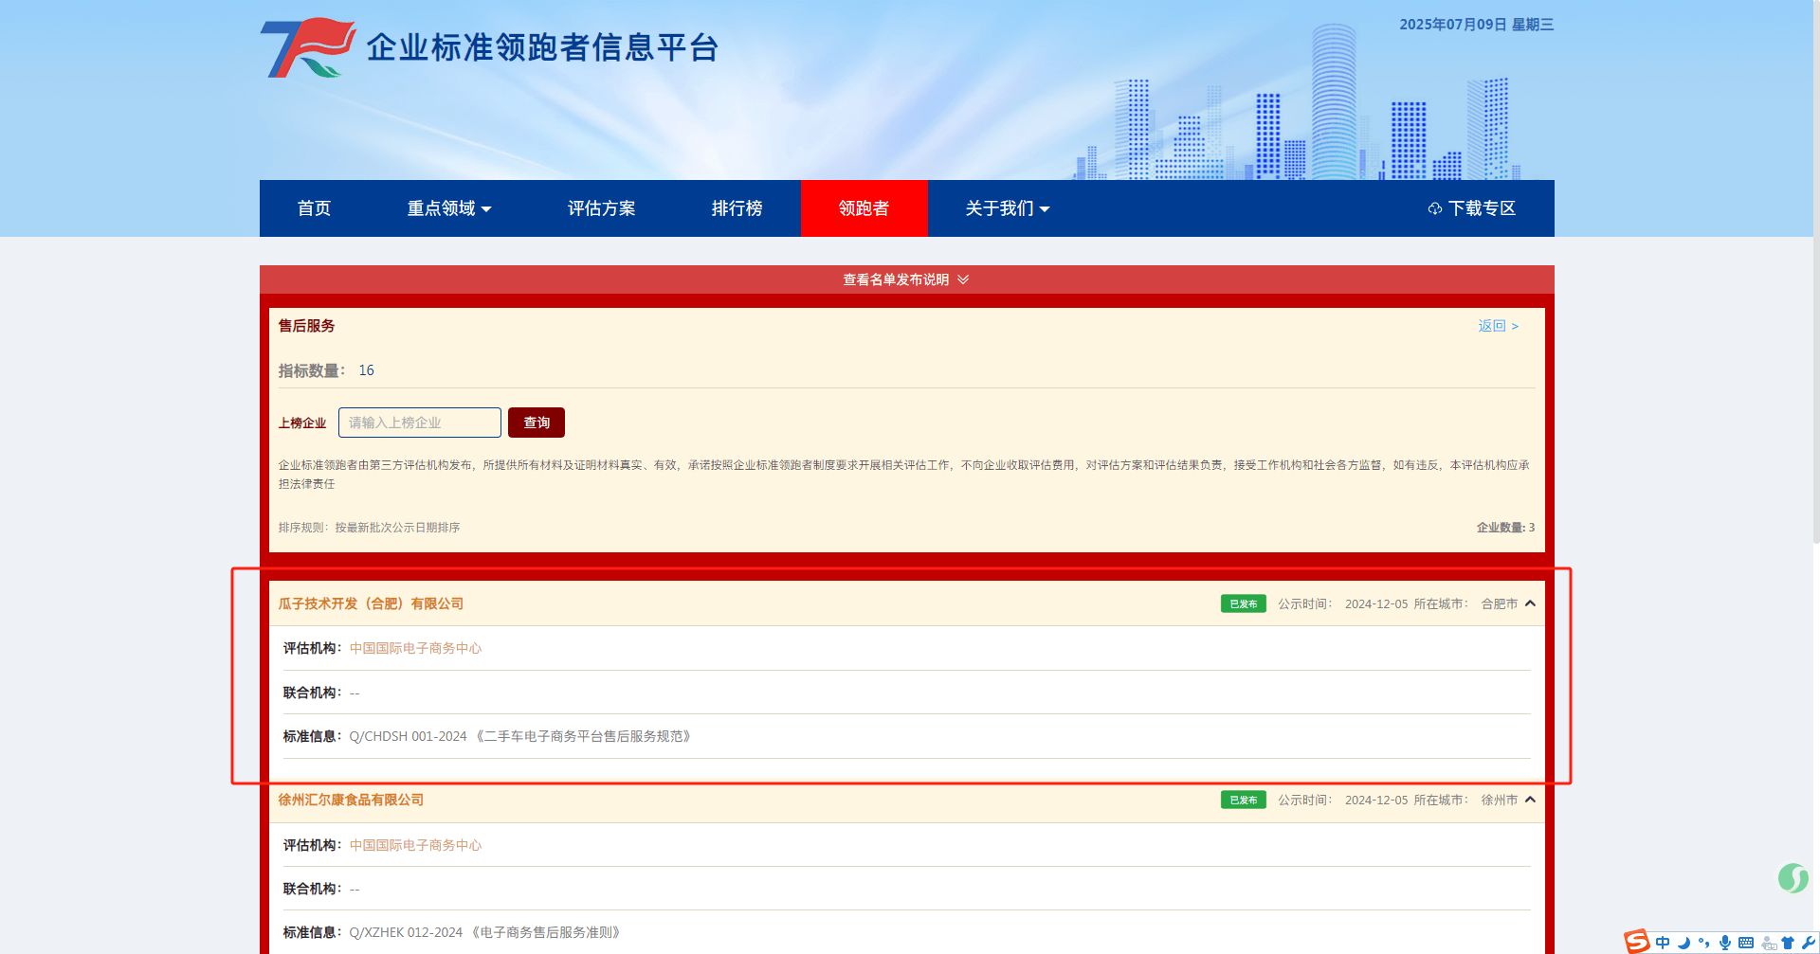Open the Sogou skin shirt icon
The width and height of the screenshot is (1820, 954).
click(x=1788, y=943)
